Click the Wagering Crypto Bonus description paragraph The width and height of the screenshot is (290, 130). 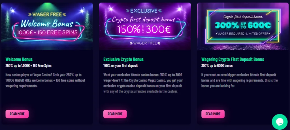click(240, 80)
